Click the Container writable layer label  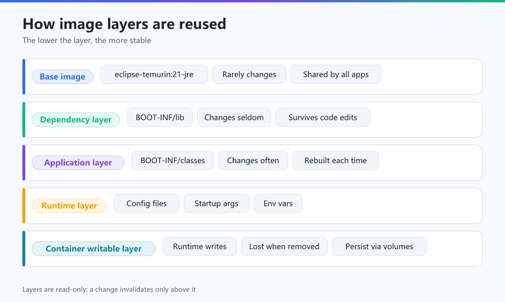(x=94, y=249)
